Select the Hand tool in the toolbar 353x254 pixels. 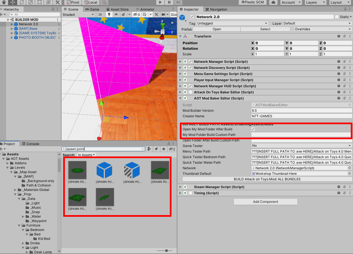(4, 2)
